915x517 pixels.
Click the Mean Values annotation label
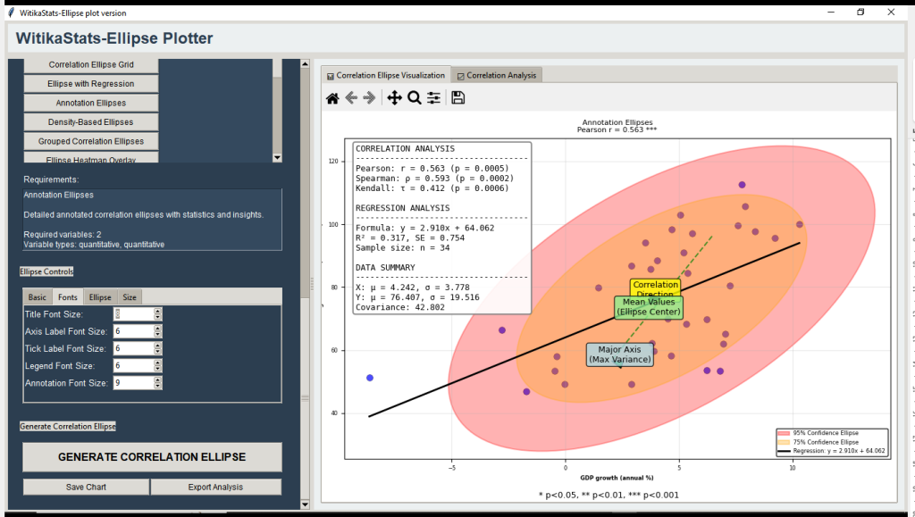(x=649, y=307)
